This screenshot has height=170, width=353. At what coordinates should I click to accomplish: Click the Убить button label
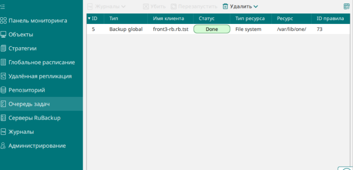pos(158,6)
